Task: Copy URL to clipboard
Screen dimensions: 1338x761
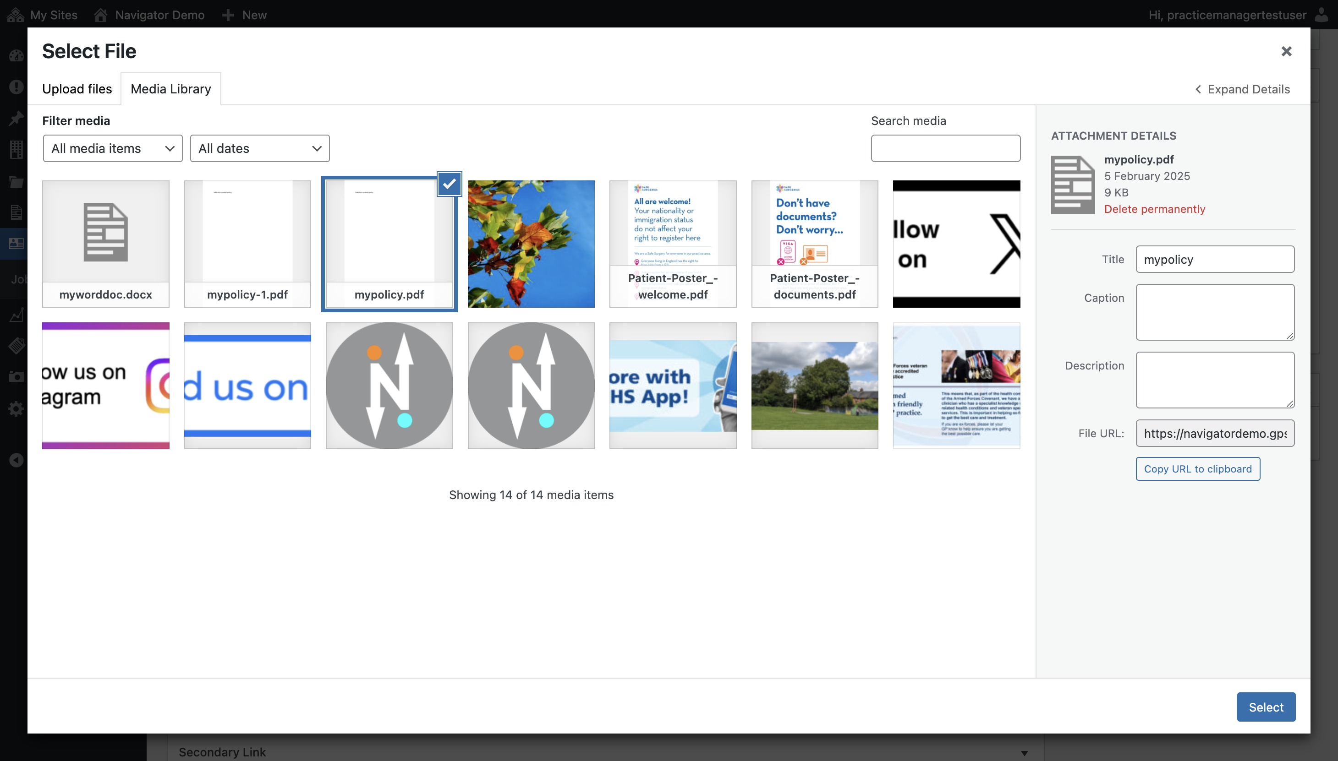Action: pos(1198,469)
